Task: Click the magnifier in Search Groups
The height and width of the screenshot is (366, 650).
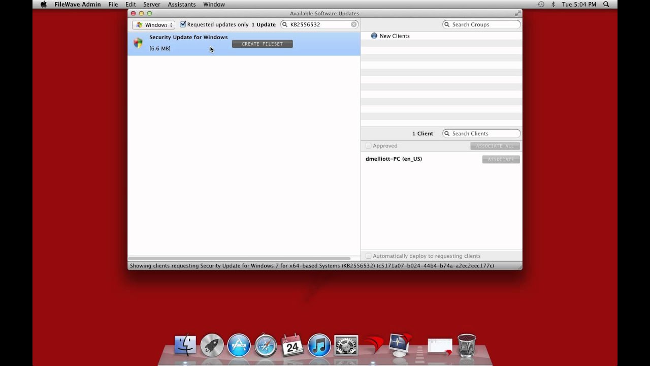Action: click(x=447, y=24)
